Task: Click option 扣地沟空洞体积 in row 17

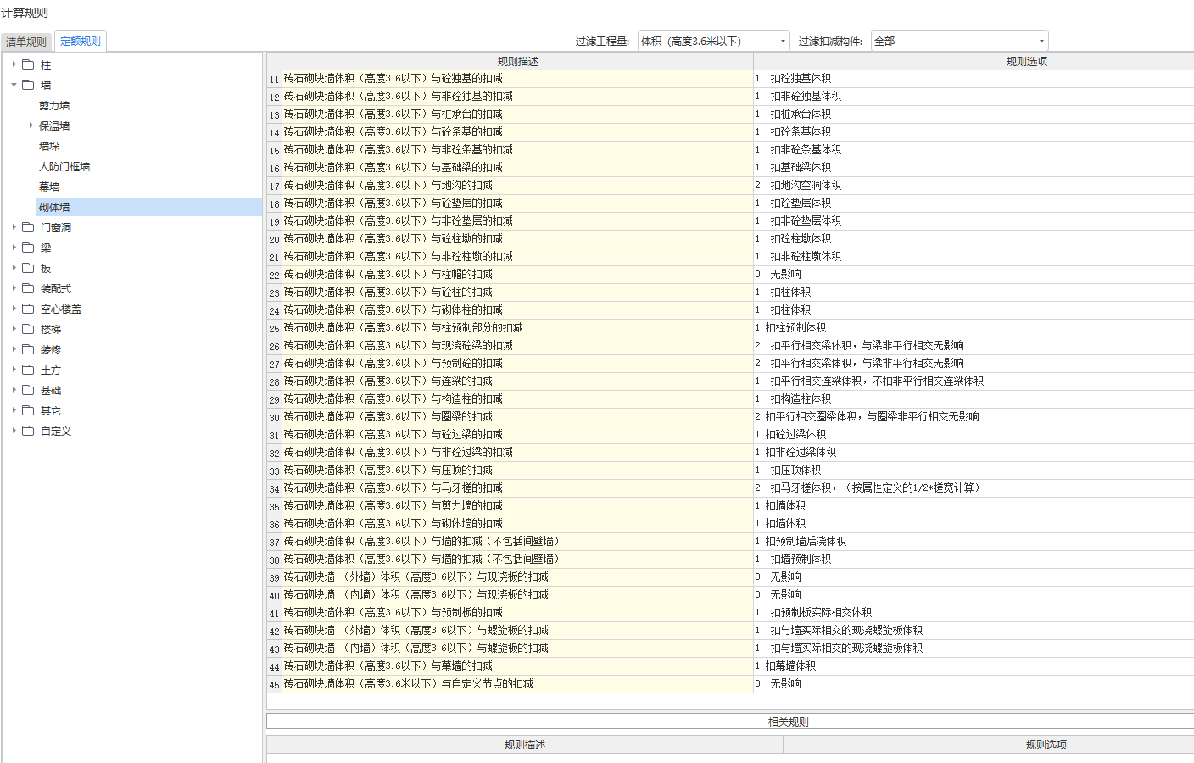Action: point(806,186)
